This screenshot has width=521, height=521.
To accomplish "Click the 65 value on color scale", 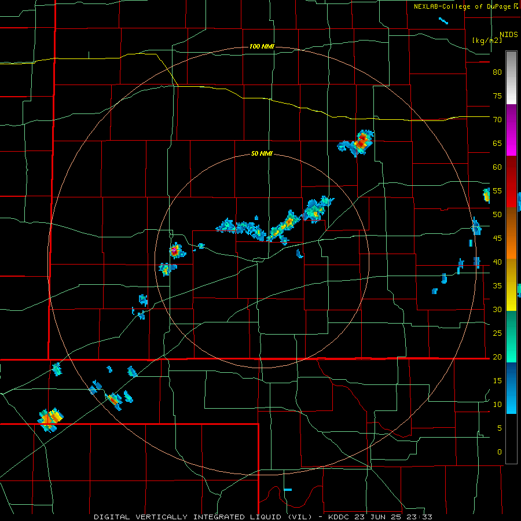I will click(x=497, y=144).
